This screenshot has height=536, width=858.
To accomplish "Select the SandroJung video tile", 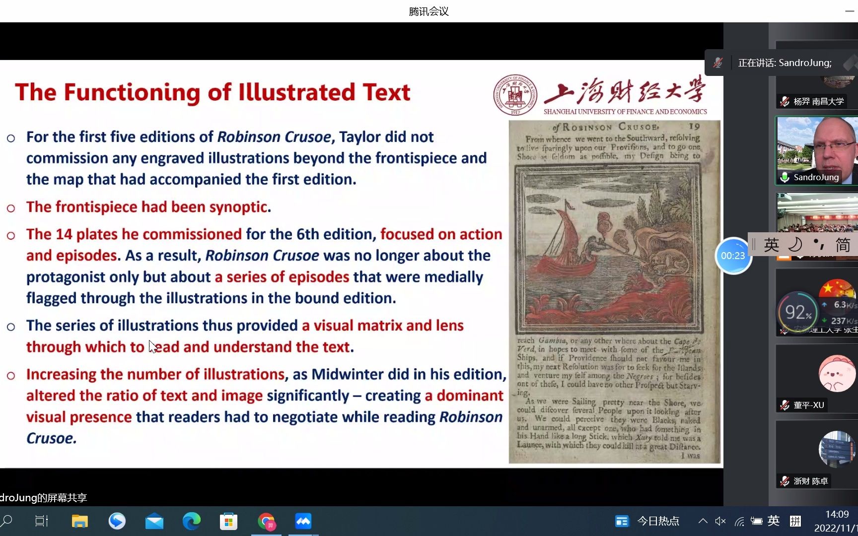I will 817,151.
